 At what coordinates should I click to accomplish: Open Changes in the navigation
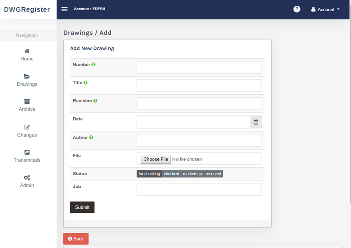(27, 131)
